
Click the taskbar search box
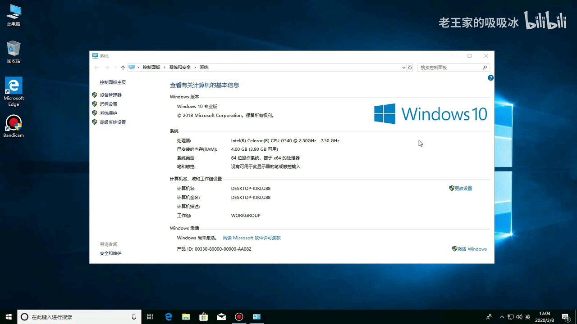pos(79,317)
